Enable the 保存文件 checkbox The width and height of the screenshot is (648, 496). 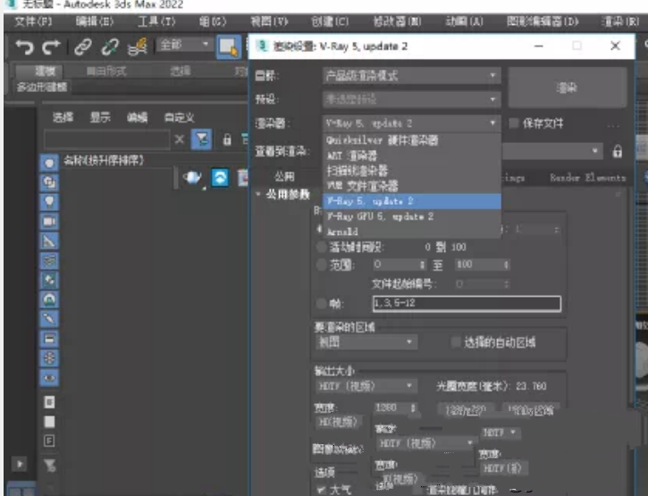click(x=514, y=123)
